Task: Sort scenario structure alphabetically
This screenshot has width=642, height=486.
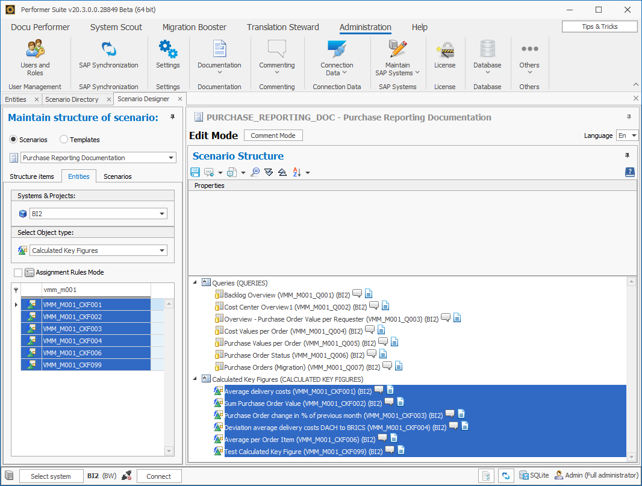Action: pos(296,172)
